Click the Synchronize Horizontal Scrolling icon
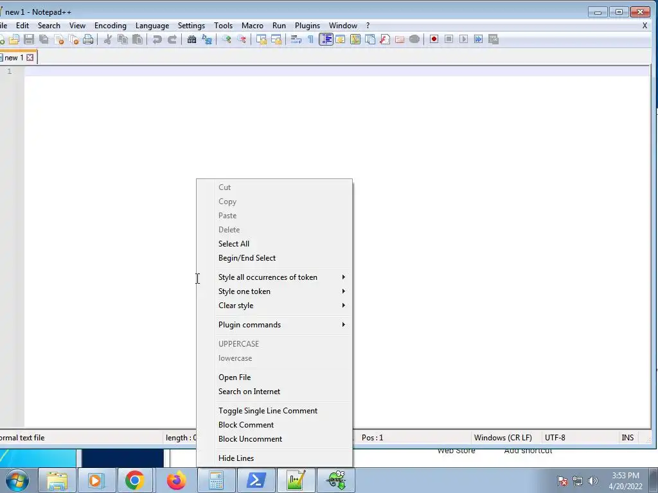Viewport: 658px width, 493px height. pos(276,39)
